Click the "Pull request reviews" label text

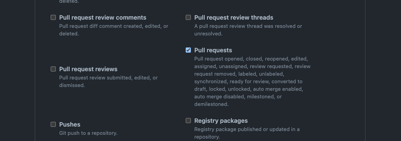[x=88, y=69]
